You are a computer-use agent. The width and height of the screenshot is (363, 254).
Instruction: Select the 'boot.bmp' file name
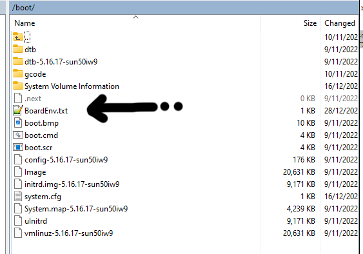point(42,123)
